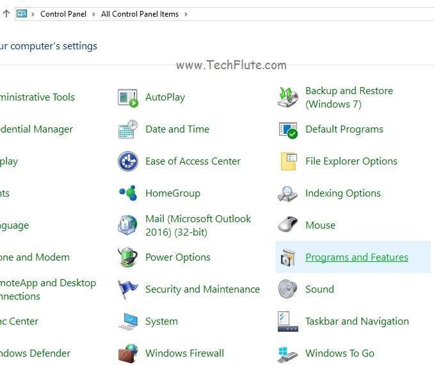Expand the chevron after All Control Panel Items
Screen dimensions: 434x365
(186, 14)
